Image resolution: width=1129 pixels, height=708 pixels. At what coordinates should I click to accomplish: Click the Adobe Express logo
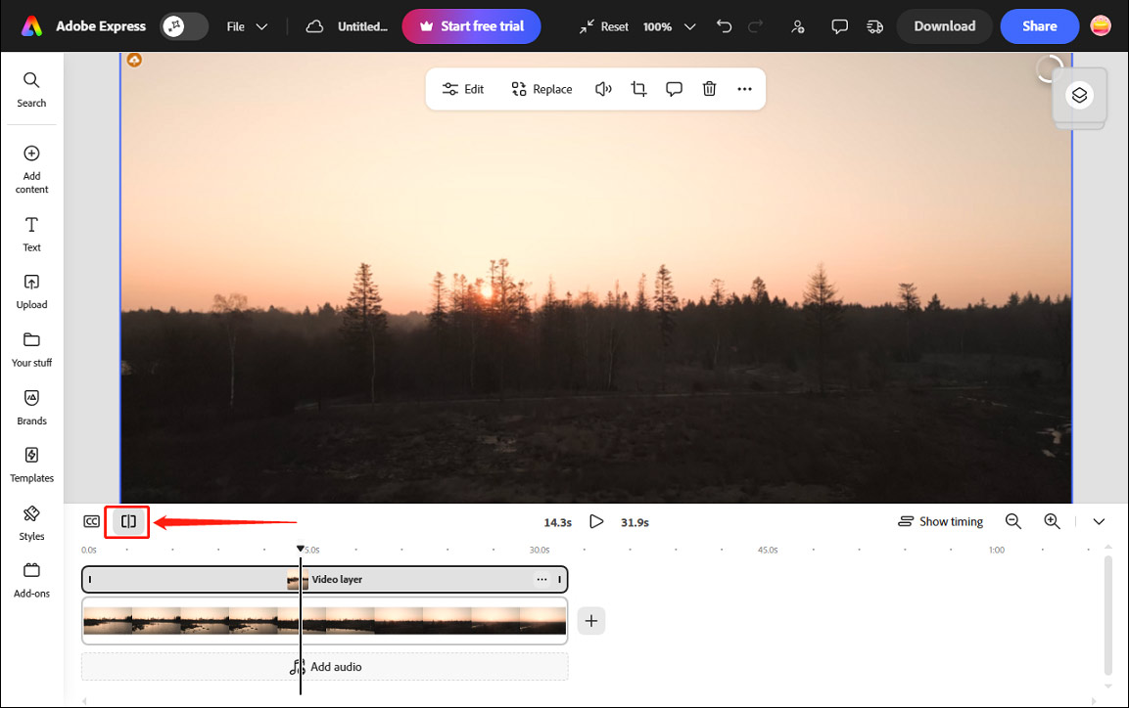click(31, 26)
